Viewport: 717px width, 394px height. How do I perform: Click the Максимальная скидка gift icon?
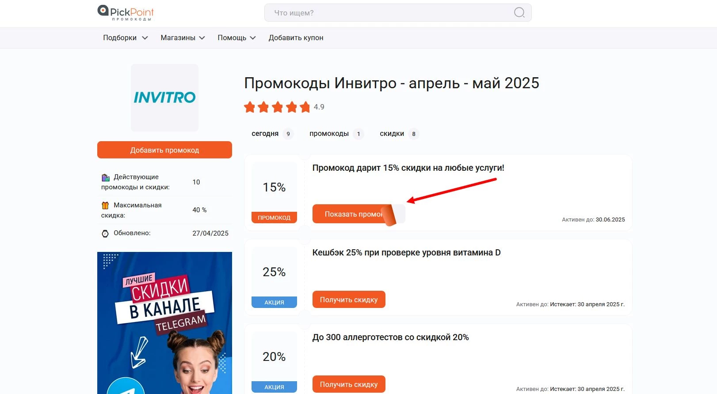pyautogui.click(x=105, y=205)
